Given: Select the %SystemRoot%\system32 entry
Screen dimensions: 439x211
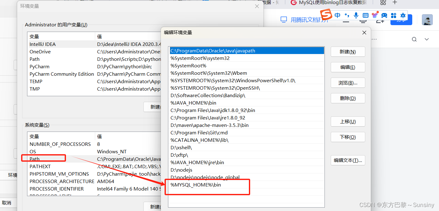Looking at the screenshot, I should click(x=247, y=58).
